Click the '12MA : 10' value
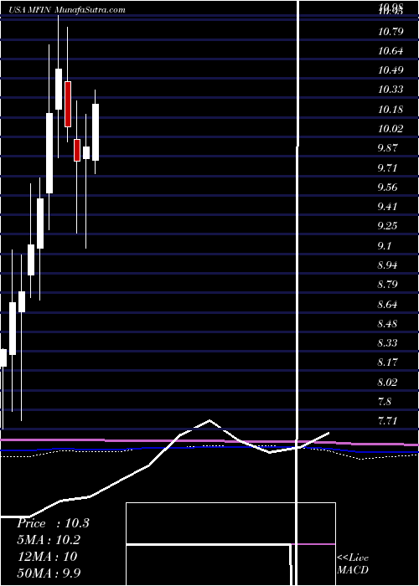Viewport: 419px width, 586px height. [47, 556]
